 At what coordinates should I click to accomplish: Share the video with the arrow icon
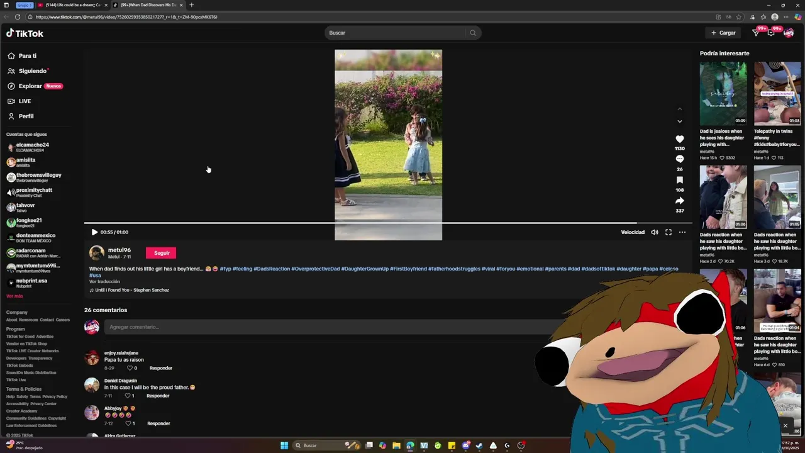[x=679, y=201]
